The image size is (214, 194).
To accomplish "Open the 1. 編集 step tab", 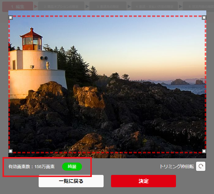I will 18,6.
